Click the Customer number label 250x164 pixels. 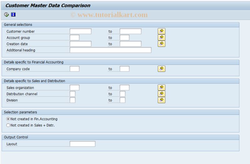point(21,31)
